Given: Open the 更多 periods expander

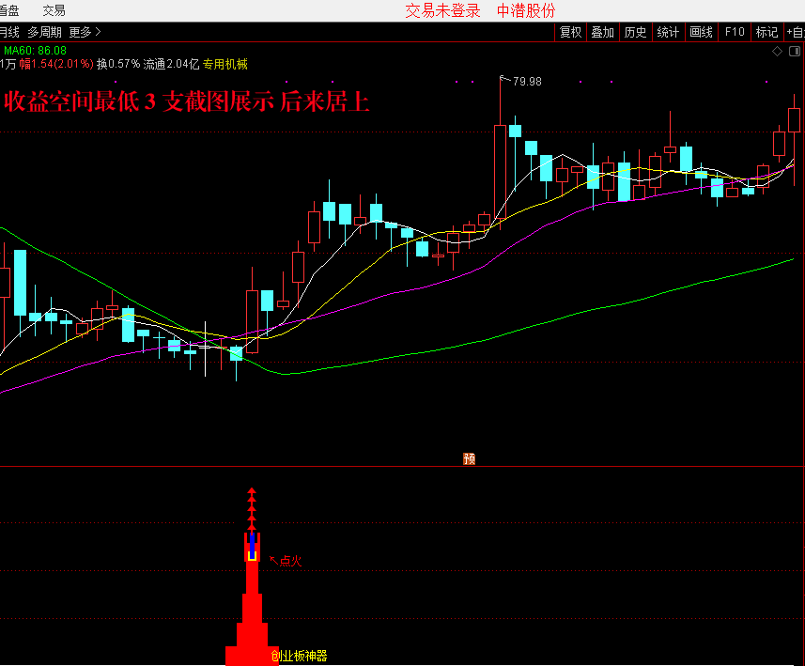Looking at the screenshot, I should [x=85, y=32].
